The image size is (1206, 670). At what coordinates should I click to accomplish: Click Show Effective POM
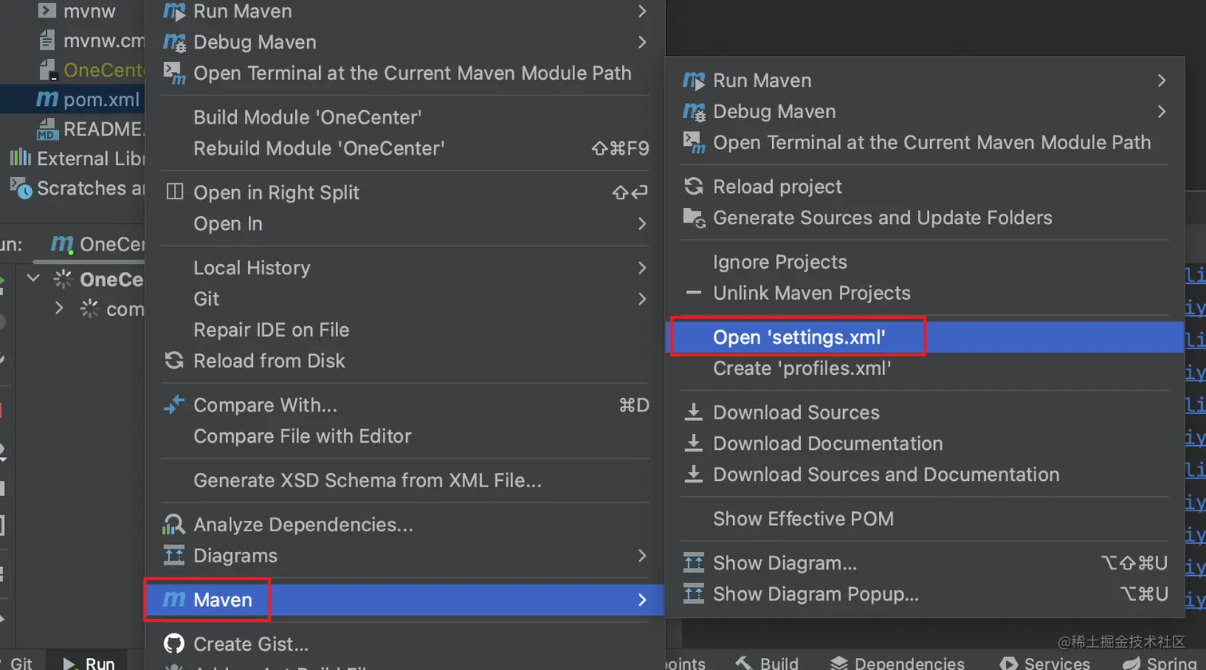tap(803, 518)
